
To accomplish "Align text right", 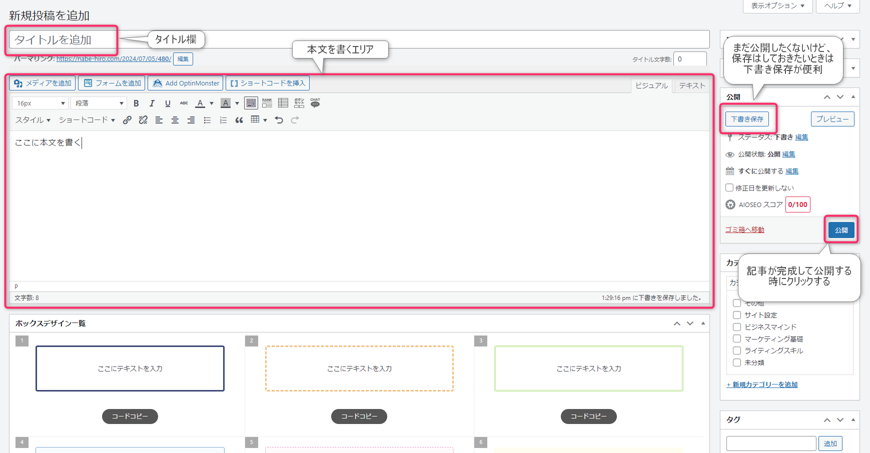I will click(x=191, y=120).
